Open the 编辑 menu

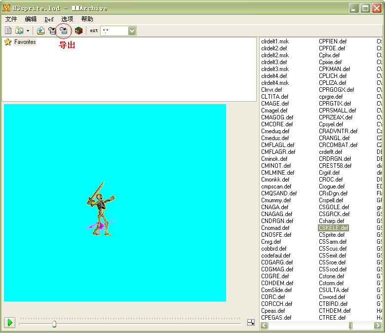click(31, 19)
